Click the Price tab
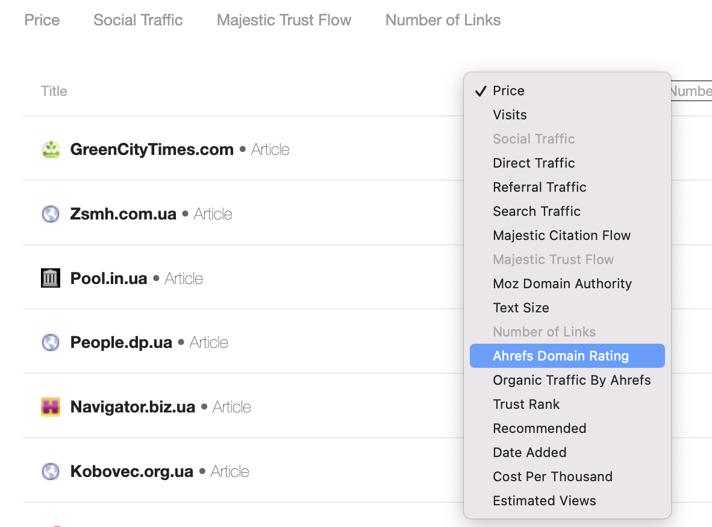 (42, 20)
